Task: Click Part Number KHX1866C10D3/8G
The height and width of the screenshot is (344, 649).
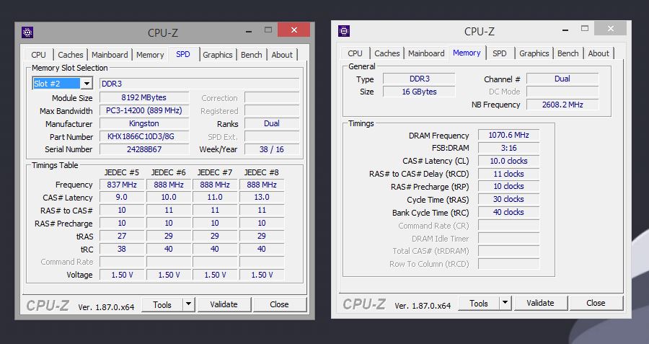Action: [x=144, y=136]
